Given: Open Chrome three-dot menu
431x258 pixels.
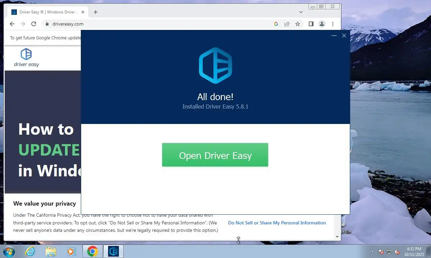Looking at the screenshot, I should [333, 24].
